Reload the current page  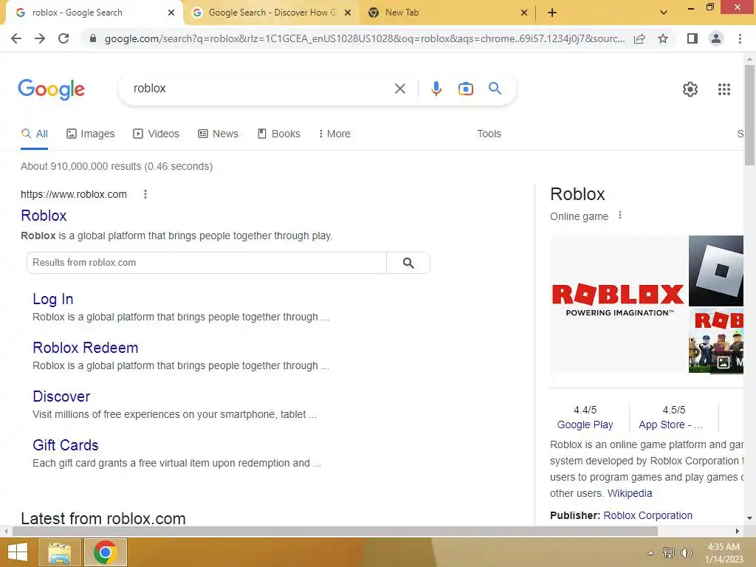(63, 38)
